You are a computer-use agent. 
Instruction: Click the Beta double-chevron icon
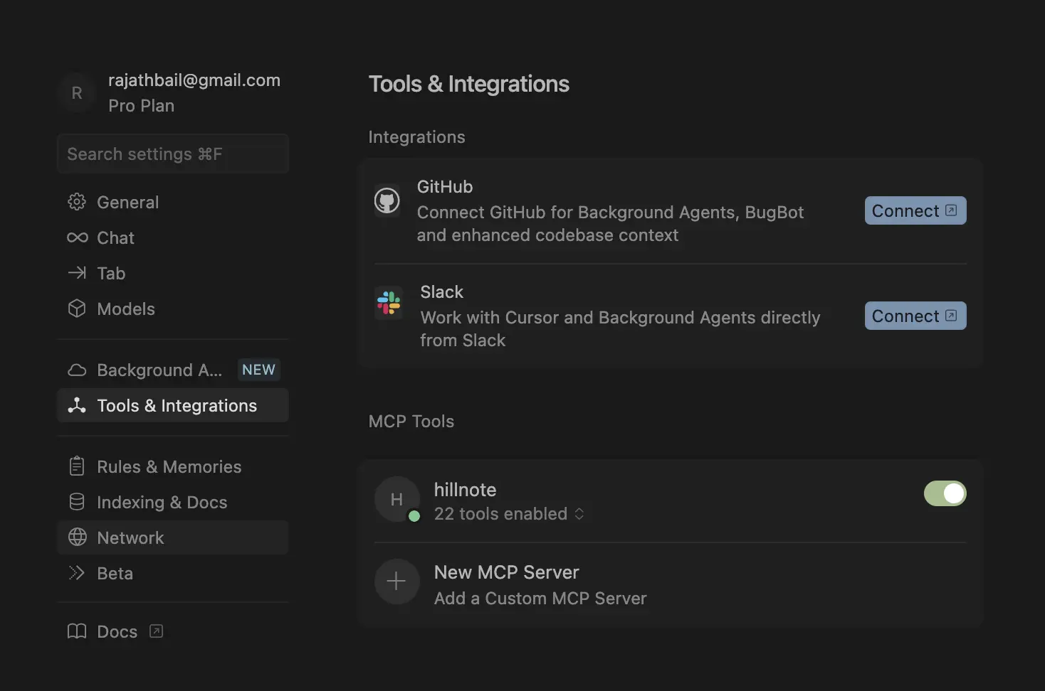(77, 573)
